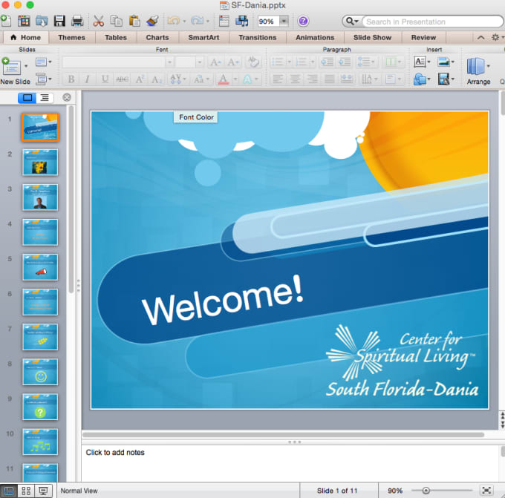Open the New Slide layout dropdown arrow
This screenshot has width=505, height=498.
click(26, 66)
